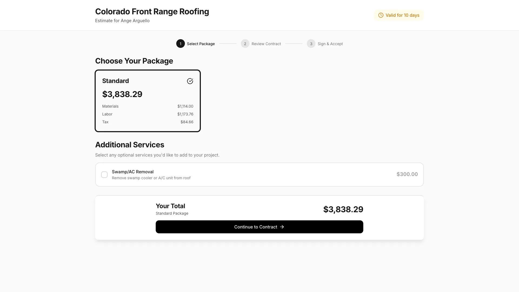Click the step 1 circle icon
This screenshot has height=292, width=519.
click(x=181, y=44)
